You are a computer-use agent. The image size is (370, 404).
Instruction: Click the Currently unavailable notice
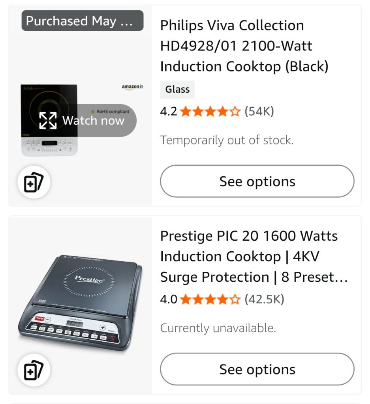(x=218, y=328)
